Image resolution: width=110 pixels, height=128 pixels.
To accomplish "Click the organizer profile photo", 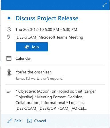I will pyautogui.click(x=9, y=73).
